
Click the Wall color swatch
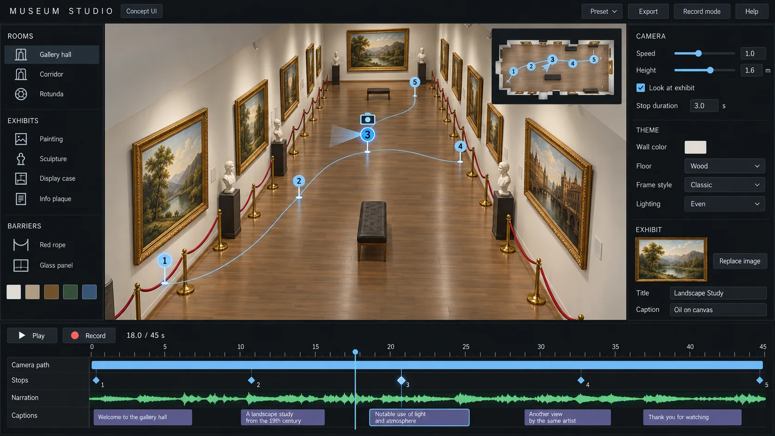point(695,147)
